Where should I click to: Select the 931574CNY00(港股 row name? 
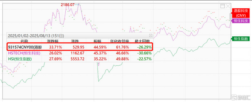[x=25, y=47]
